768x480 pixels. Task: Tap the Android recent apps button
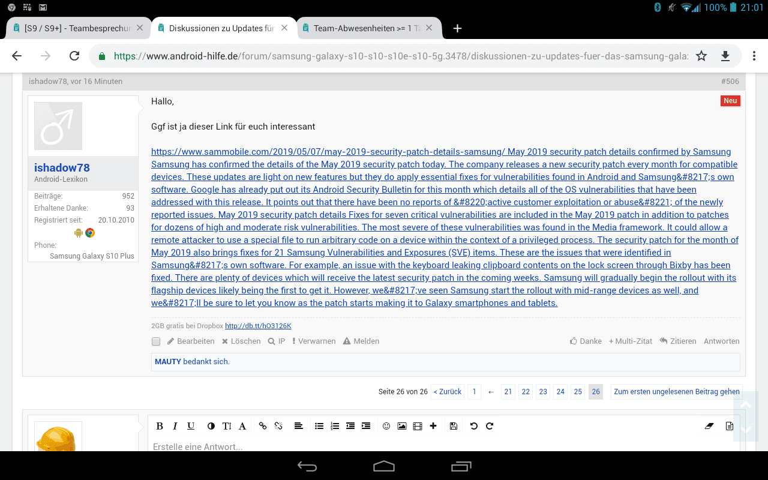461,466
